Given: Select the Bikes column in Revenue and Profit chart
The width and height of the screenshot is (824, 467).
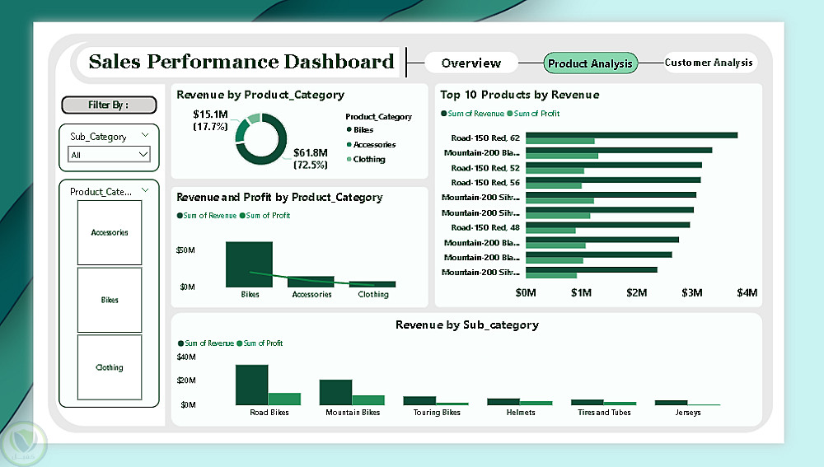Looking at the screenshot, I should 249,264.
